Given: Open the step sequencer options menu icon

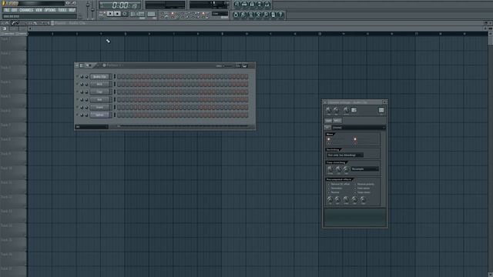Looking at the screenshot, I should [x=77, y=65].
